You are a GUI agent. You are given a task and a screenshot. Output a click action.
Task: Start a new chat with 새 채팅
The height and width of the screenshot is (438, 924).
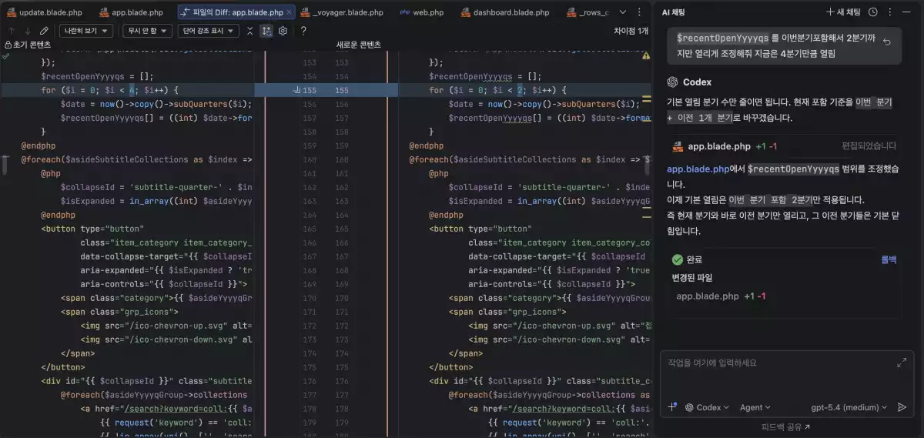(x=843, y=12)
